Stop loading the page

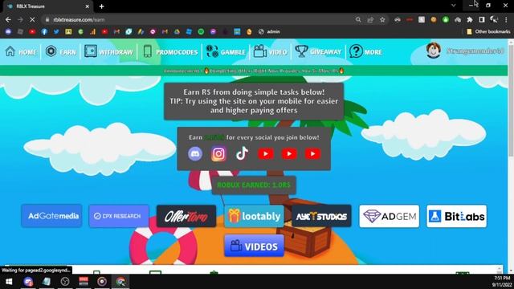coord(32,19)
